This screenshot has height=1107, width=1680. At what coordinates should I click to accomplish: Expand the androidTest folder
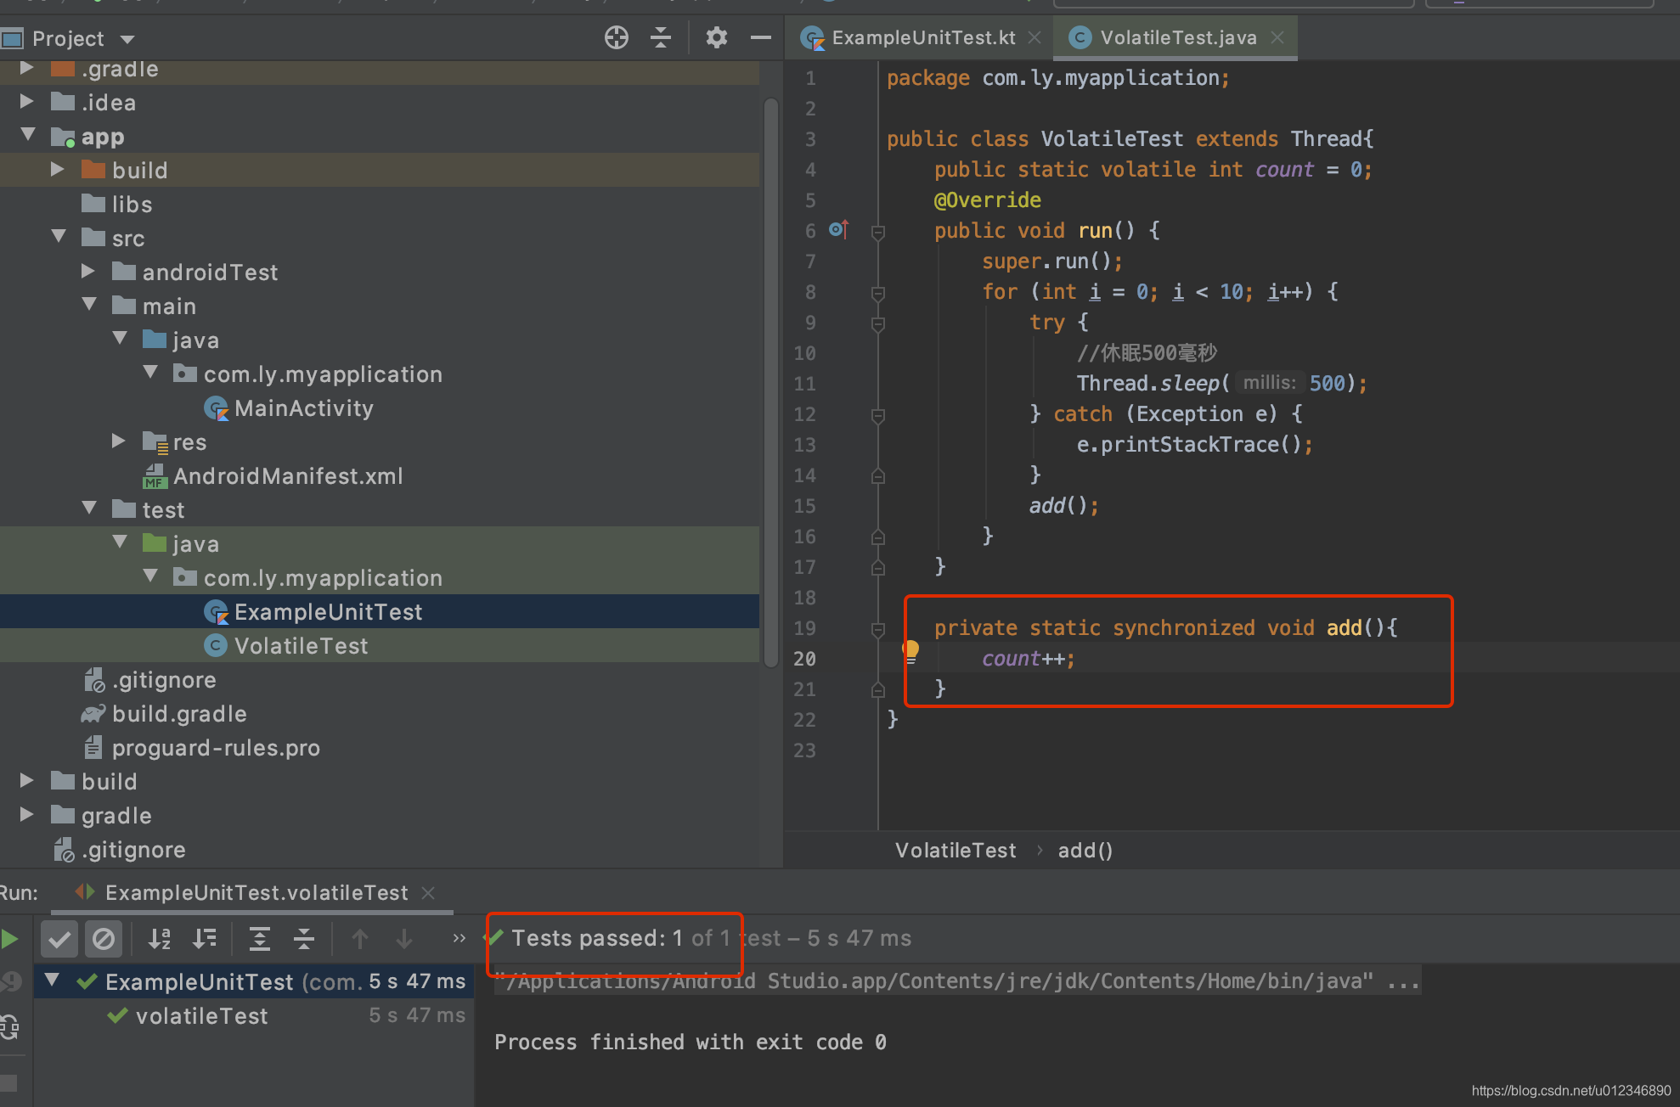click(x=88, y=271)
